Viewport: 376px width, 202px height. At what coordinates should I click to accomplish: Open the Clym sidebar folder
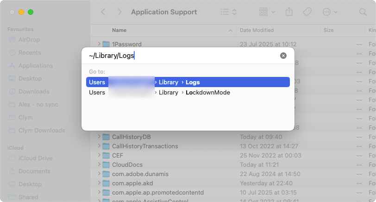click(25, 117)
